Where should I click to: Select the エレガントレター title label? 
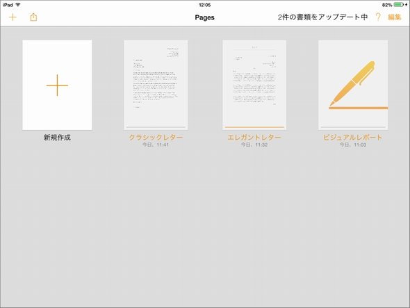click(254, 138)
